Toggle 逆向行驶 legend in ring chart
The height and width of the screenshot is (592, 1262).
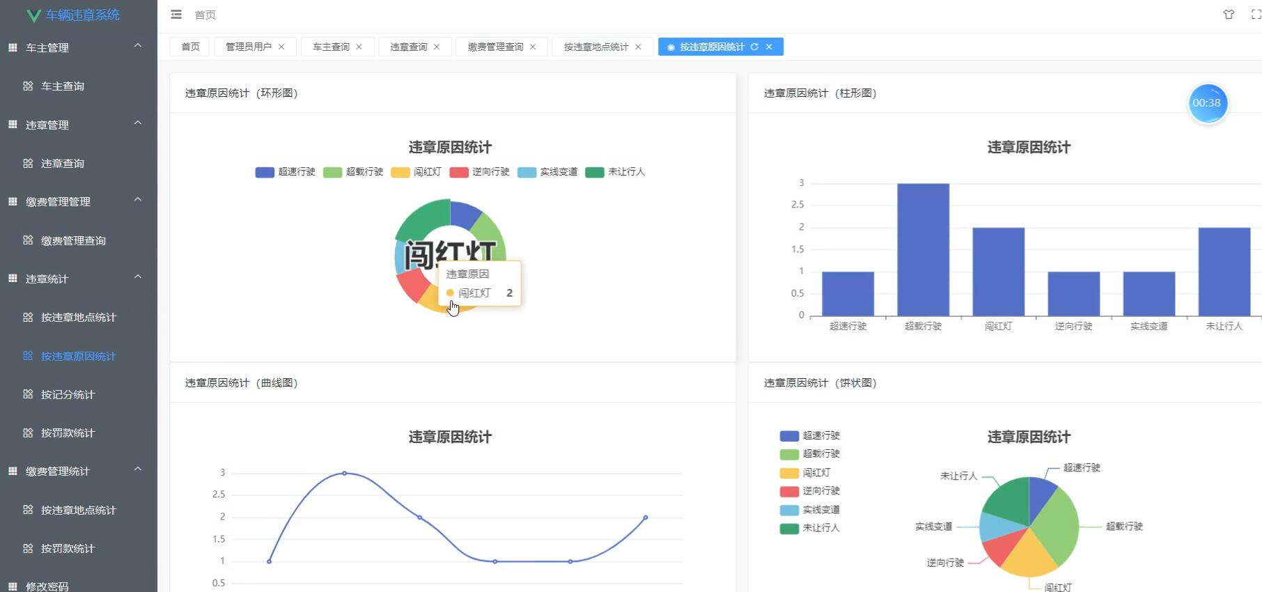pyautogui.click(x=479, y=172)
